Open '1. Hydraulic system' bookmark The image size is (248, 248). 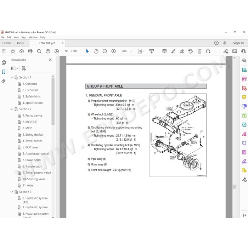(35, 207)
